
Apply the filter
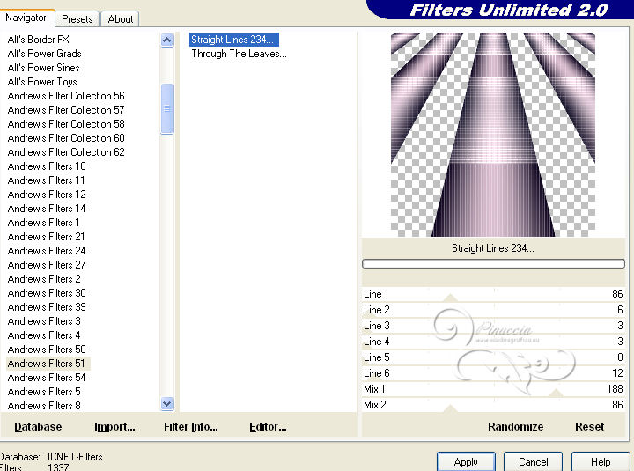(x=466, y=461)
